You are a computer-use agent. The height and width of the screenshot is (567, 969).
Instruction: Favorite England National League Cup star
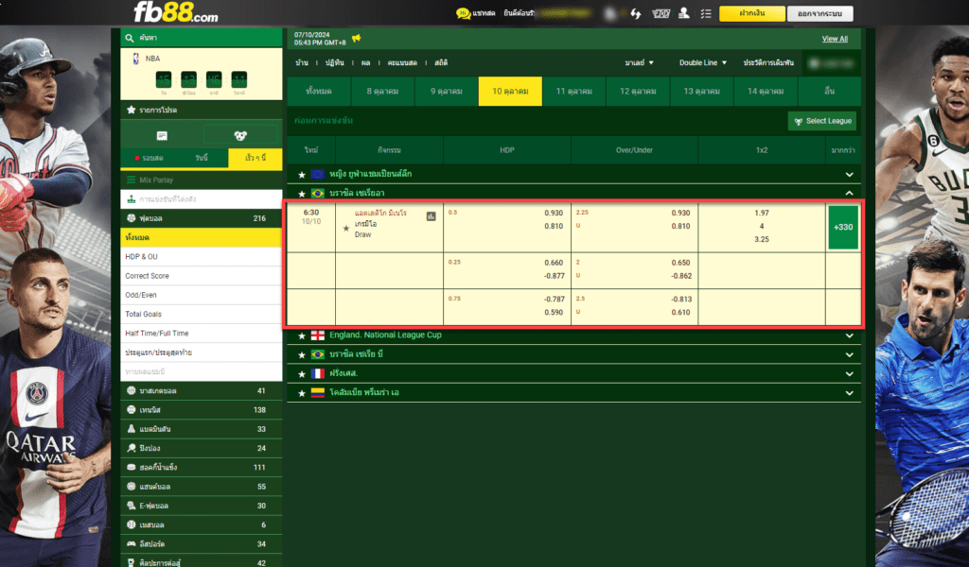pos(302,336)
